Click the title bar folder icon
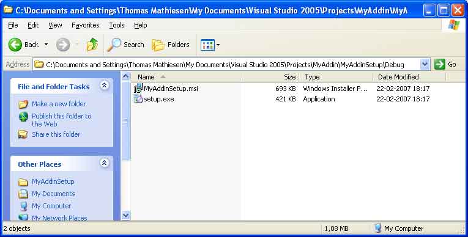The image size is (468, 237). 8,10
